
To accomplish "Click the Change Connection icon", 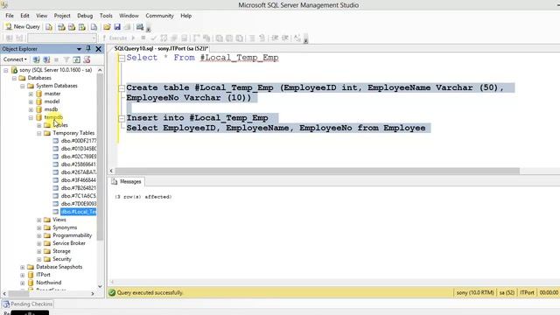I will pos(19,38).
